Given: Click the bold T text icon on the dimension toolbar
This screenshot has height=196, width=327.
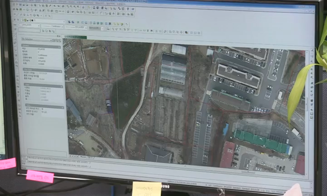Looking at the screenshot, I should click(x=148, y=31).
